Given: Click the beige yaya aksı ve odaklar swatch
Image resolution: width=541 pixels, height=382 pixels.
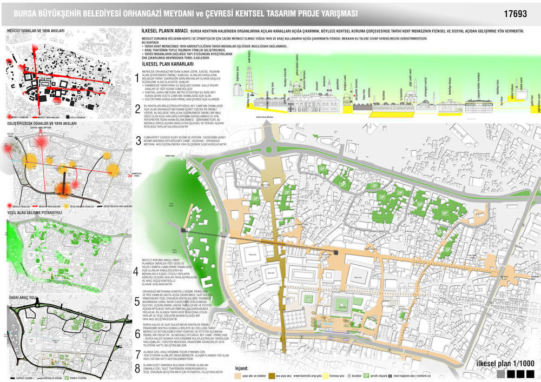Looking at the screenshot, I should click(x=238, y=376).
